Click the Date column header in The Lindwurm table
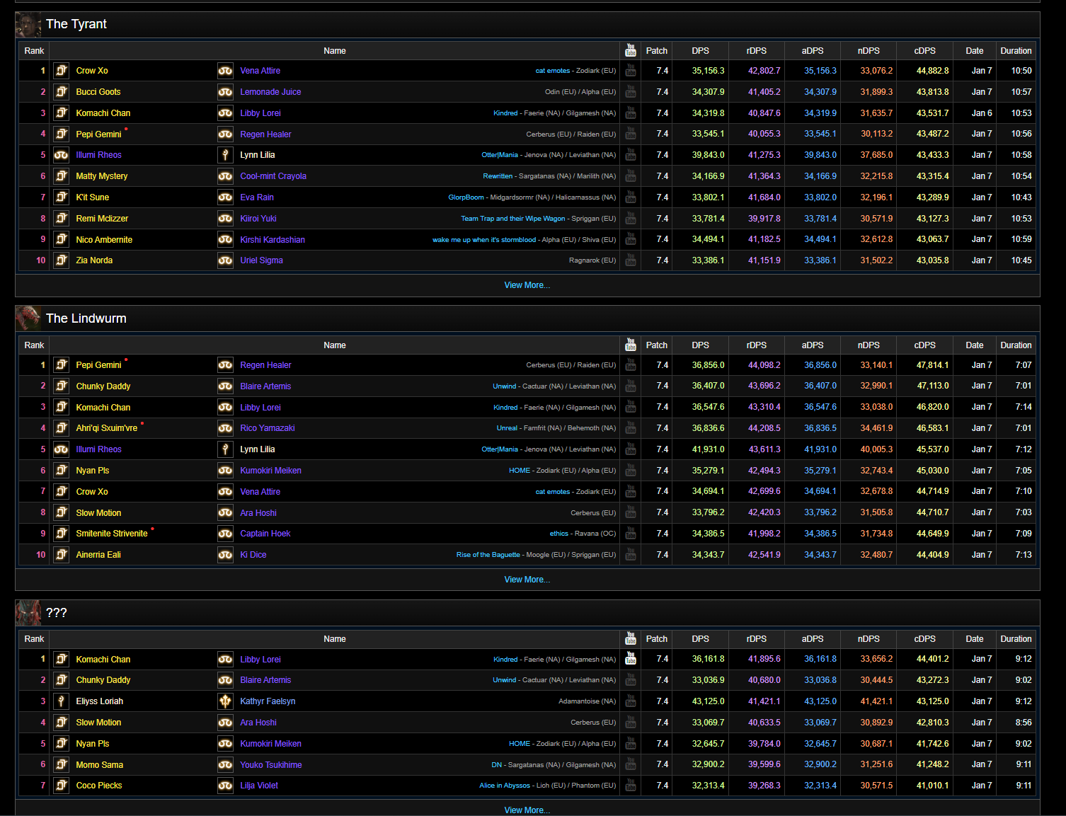1066x816 pixels. coord(975,345)
